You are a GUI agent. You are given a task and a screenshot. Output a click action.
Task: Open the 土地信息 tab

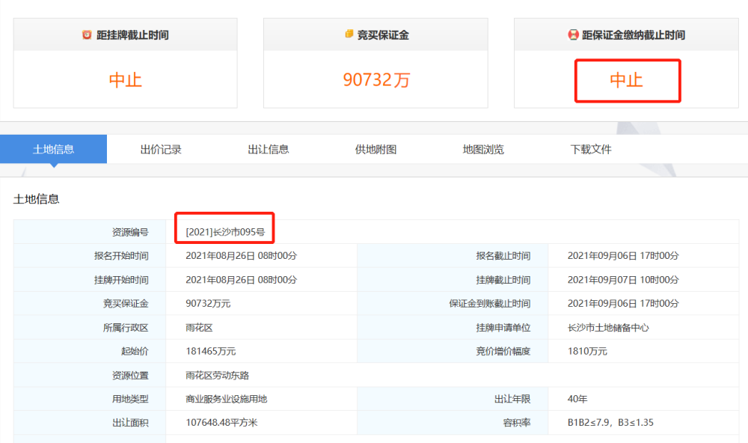tap(53, 149)
